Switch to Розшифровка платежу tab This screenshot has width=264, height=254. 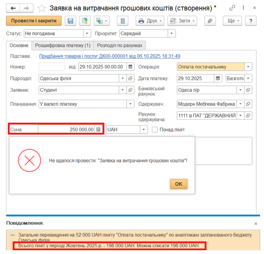(62, 46)
